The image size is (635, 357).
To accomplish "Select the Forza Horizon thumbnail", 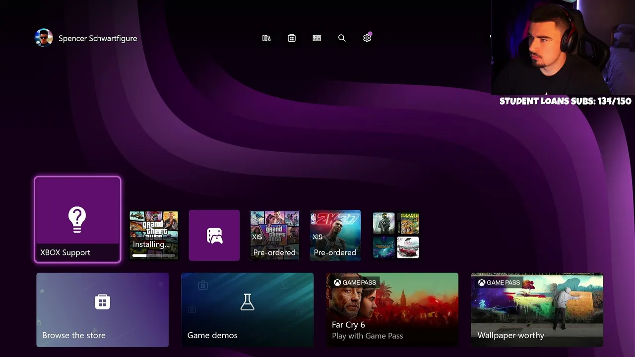I will pos(408,247).
